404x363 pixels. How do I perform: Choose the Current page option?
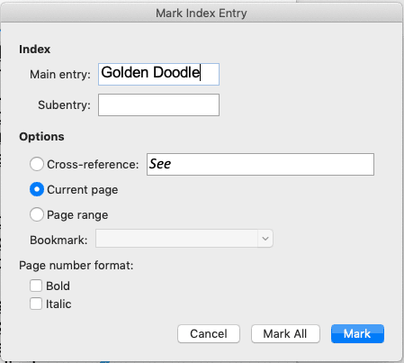[x=37, y=189]
